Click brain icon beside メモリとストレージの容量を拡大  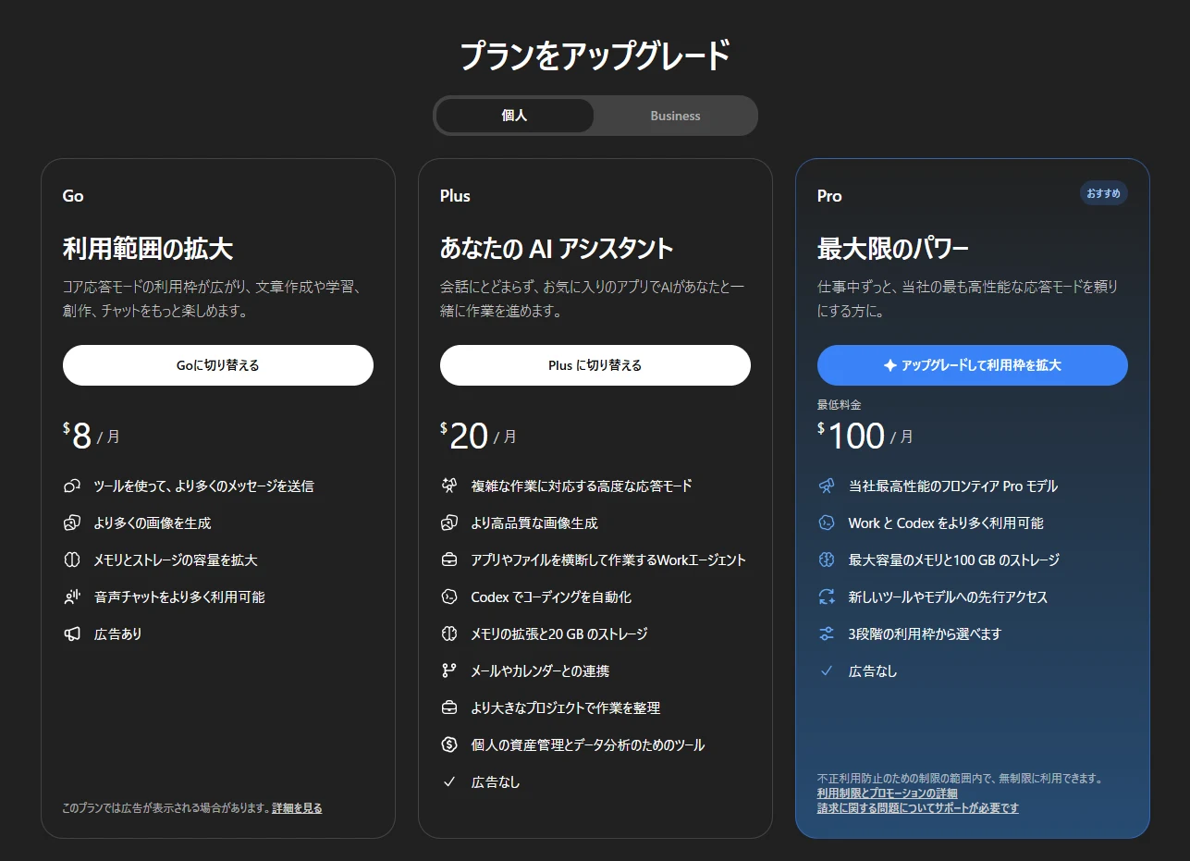[72, 560]
